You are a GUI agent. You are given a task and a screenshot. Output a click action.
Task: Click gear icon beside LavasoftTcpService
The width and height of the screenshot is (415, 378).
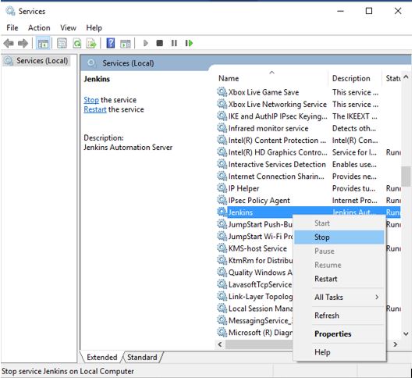point(222,284)
